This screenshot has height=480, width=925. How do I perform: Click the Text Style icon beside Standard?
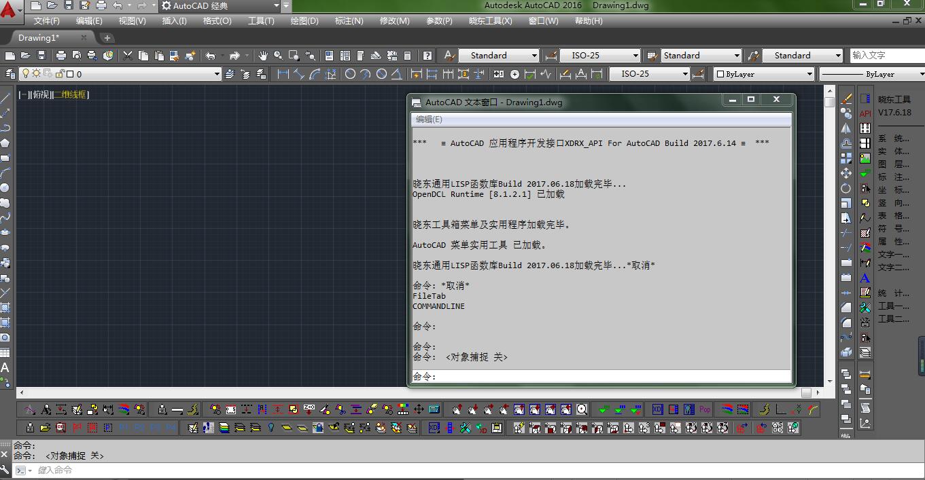tap(449, 56)
